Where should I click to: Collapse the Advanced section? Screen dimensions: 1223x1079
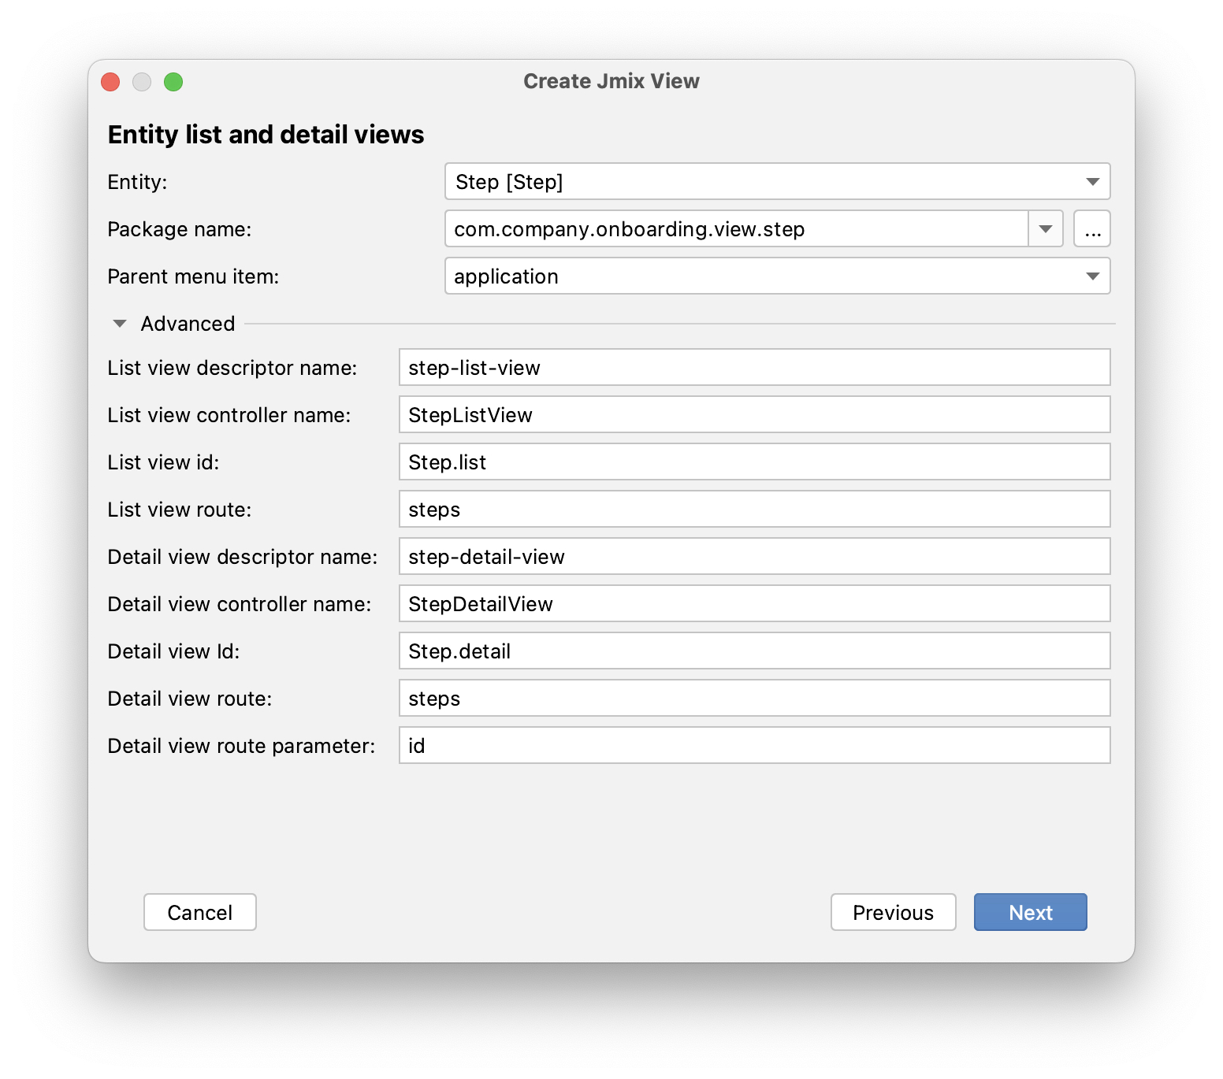(x=121, y=324)
